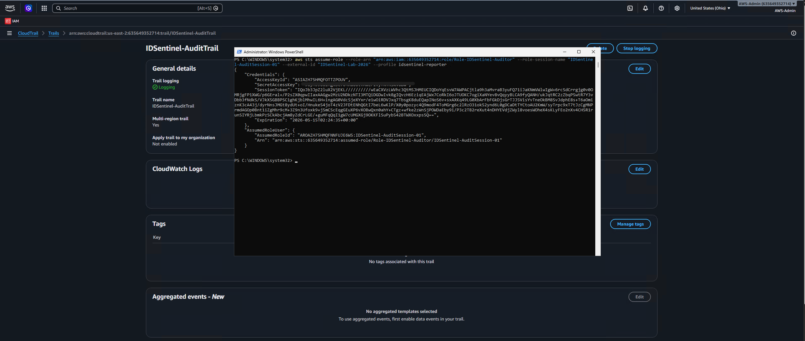Click the AccessKeyId line in PowerShell
805x341 pixels.
click(302, 80)
